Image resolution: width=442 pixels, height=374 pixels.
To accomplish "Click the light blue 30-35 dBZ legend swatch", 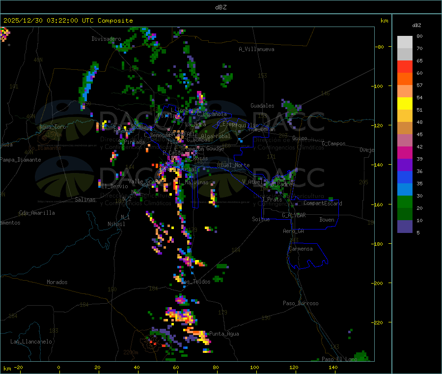I will [x=405, y=190].
